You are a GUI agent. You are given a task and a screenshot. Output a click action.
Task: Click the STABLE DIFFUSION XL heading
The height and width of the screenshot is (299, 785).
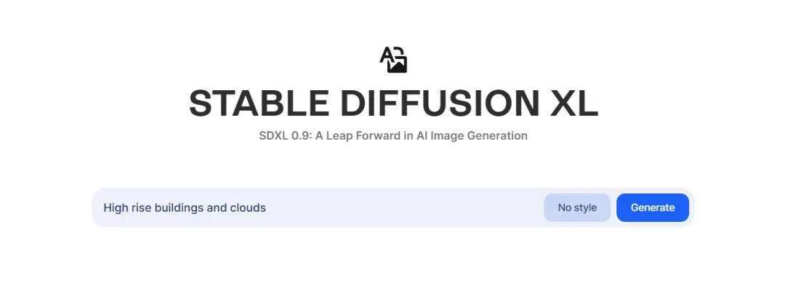click(x=393, y=104)
